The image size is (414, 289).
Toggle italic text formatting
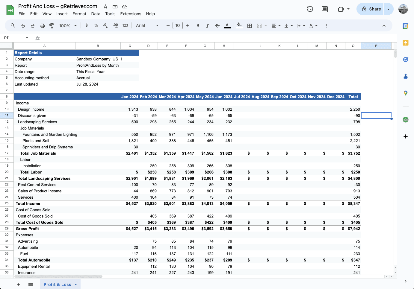click(x=207, y=26)
